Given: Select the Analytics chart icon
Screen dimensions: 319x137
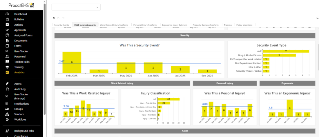Looking at the screenshot, I should click(x=7, y=73).
